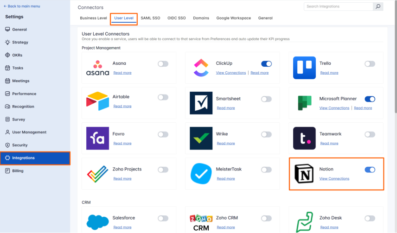397x233 pixels.
Task: Enable the Trello connector toggle
Action: 370,64
